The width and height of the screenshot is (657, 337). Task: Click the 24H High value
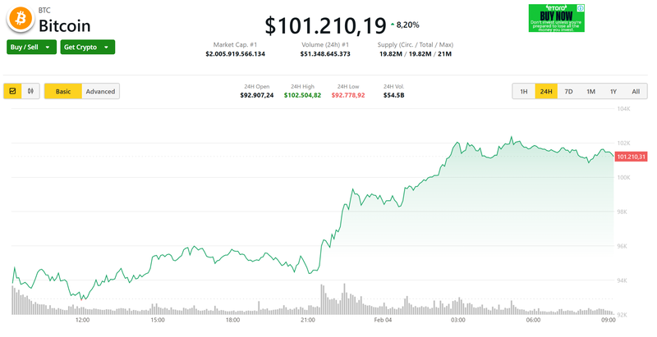302,95
